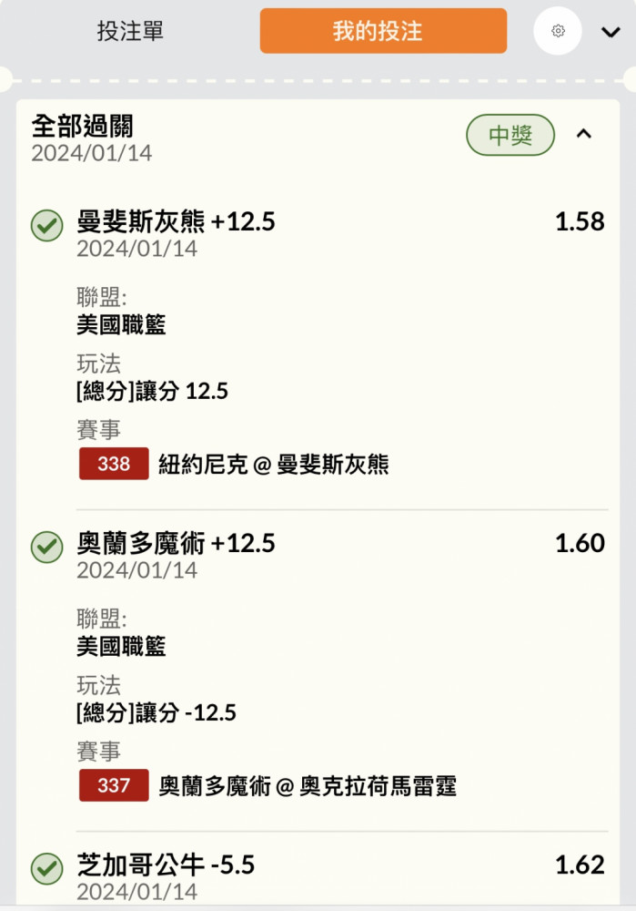The image size is (636, 911).
Task: Switch to the 我的投注 tab
Action: coord(383,31)
